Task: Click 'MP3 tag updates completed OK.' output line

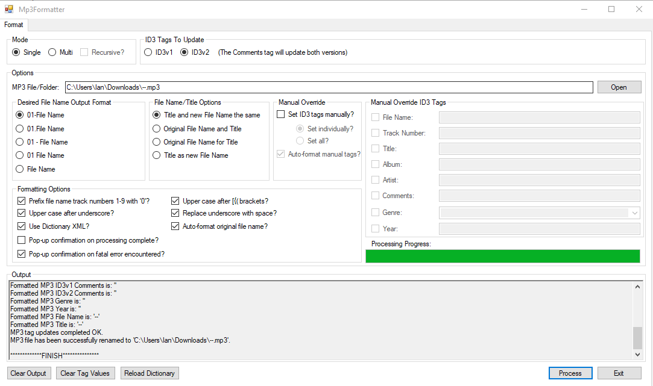Action: [57, 333]
